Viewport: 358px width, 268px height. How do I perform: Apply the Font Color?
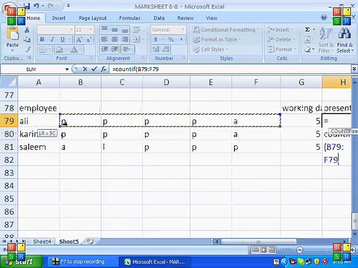[74, 49]
